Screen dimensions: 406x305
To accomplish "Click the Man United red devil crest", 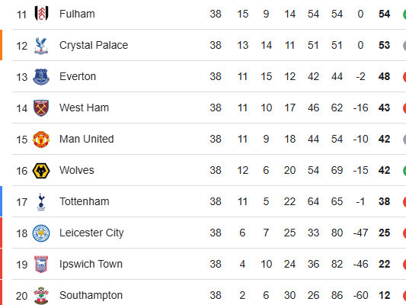I will (x=41, y=140).
